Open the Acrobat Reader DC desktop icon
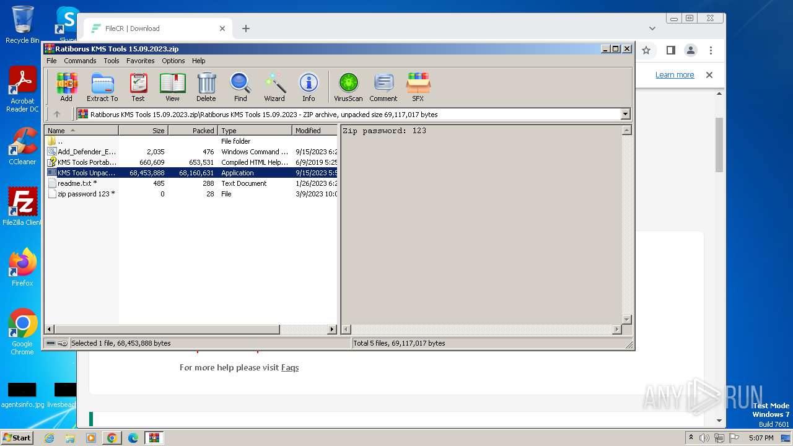793x446 pixels. coord(22,90)
